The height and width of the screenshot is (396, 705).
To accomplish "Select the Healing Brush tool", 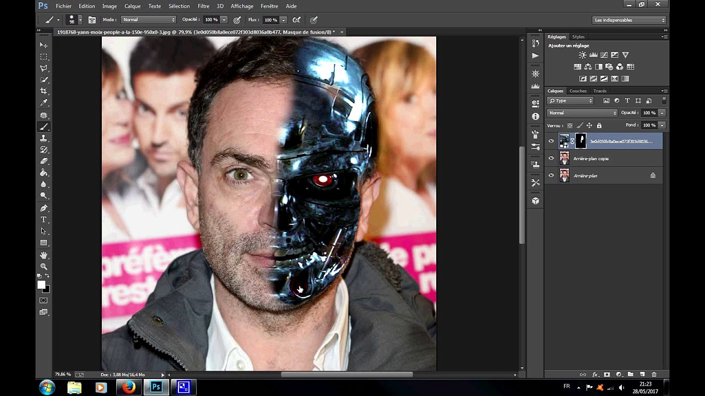I will pos(44,116).
